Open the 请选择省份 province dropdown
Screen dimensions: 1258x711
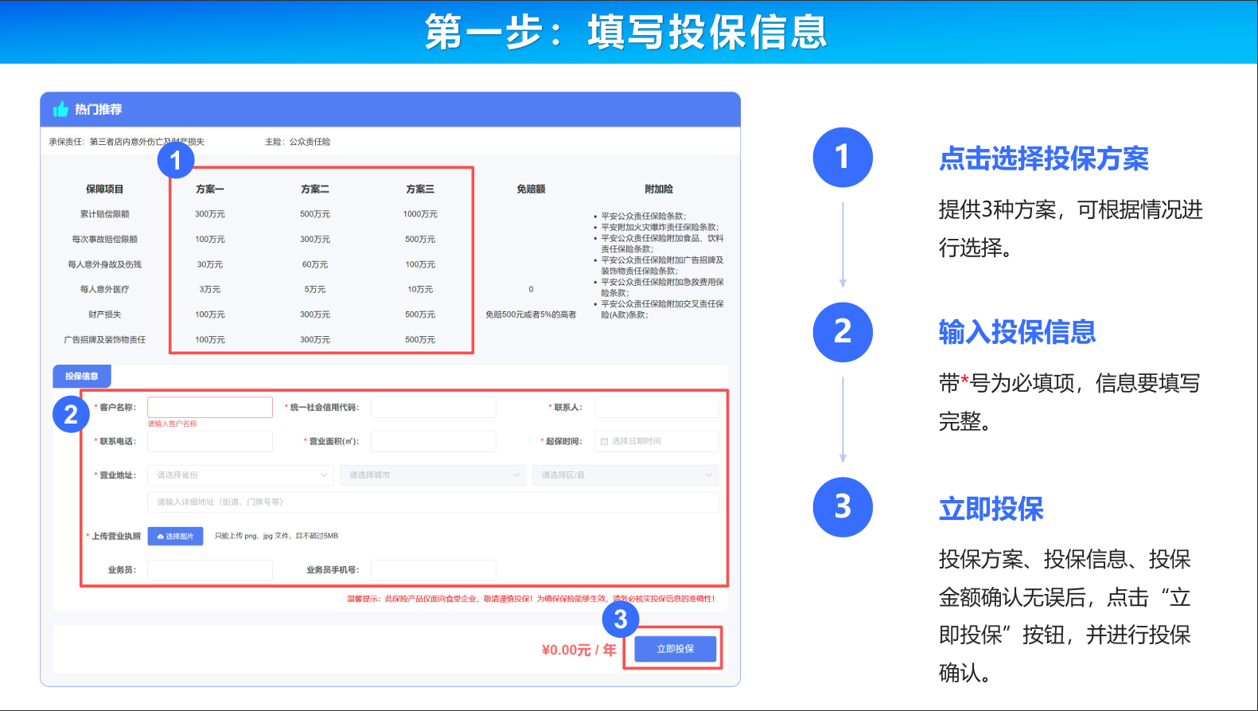coord(240,475)
